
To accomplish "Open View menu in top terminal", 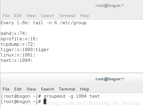I will click(x=31, y=16).
